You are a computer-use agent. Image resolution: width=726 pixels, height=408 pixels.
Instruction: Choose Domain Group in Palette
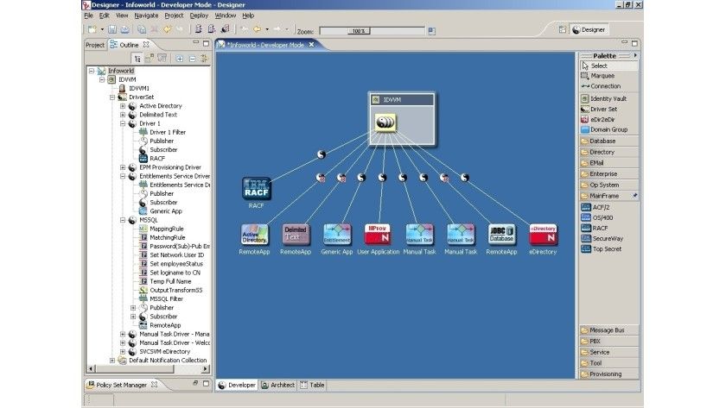click(x=604, y=129)
